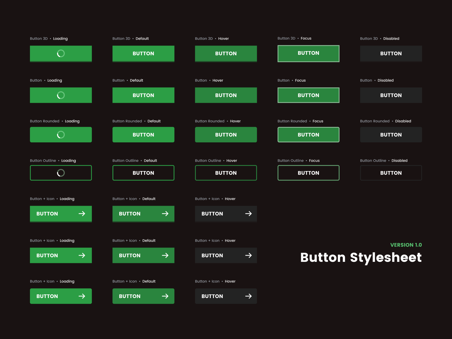Click the disabled Button 3D variant
Screen dimensions: 452x339
[x=391, y=53]
